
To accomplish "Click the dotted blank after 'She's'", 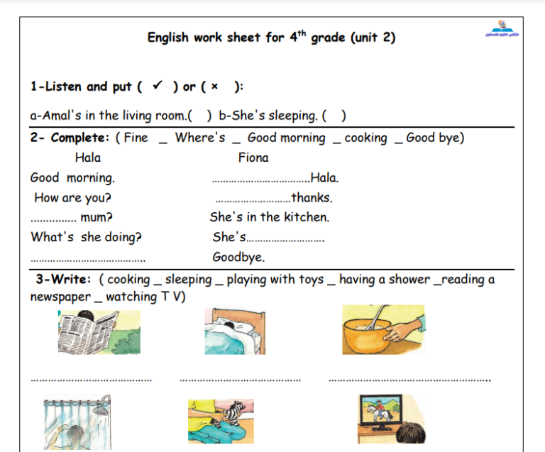I will 285,240.
